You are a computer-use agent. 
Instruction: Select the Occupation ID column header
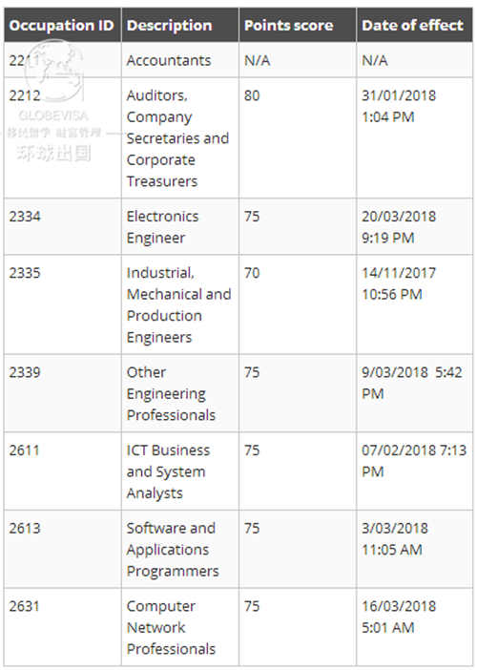click(62, 25)
